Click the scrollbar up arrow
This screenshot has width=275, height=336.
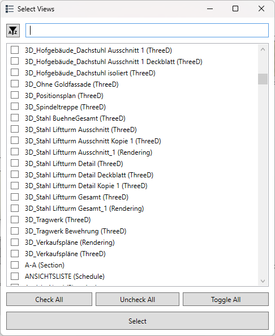click(x=263, y=49)
